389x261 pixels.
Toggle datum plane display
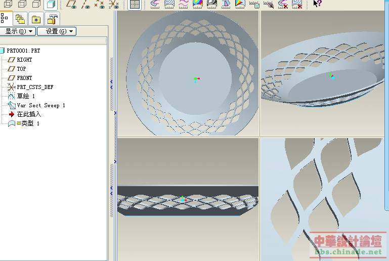[x=72, y=5]
